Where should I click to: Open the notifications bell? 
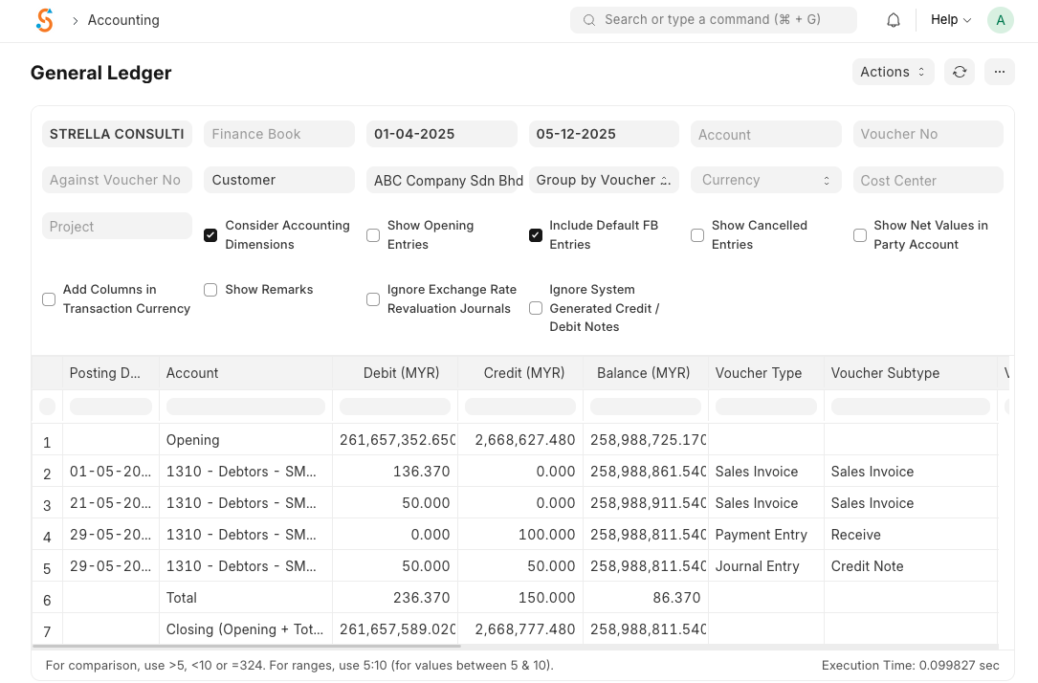pos(894,20)
